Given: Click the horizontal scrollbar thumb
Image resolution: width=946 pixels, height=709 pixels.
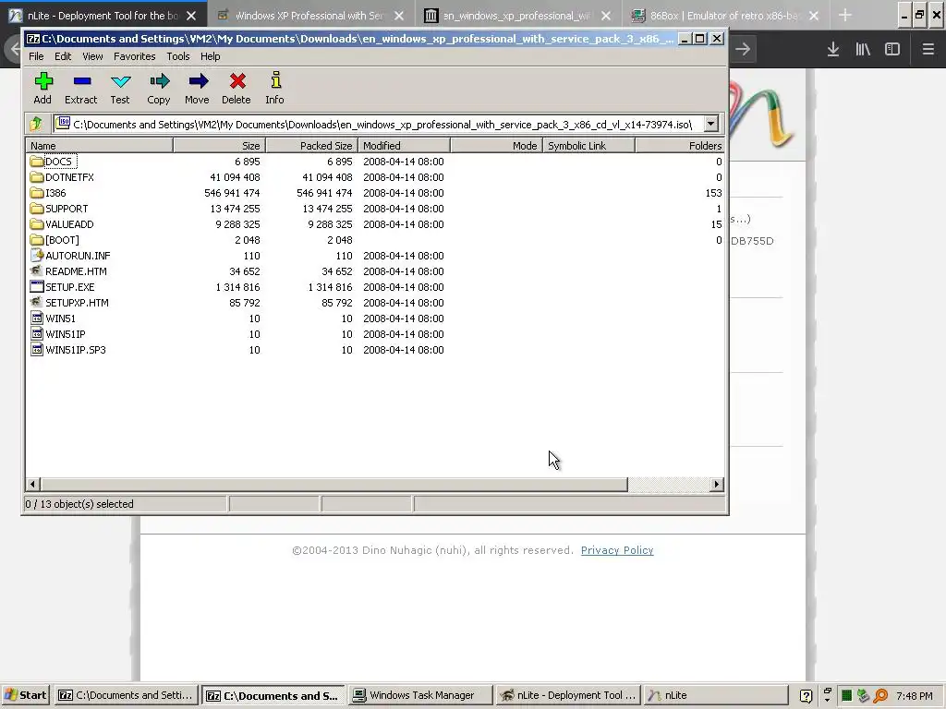Looking at the screenshot, I should (334, 484).
